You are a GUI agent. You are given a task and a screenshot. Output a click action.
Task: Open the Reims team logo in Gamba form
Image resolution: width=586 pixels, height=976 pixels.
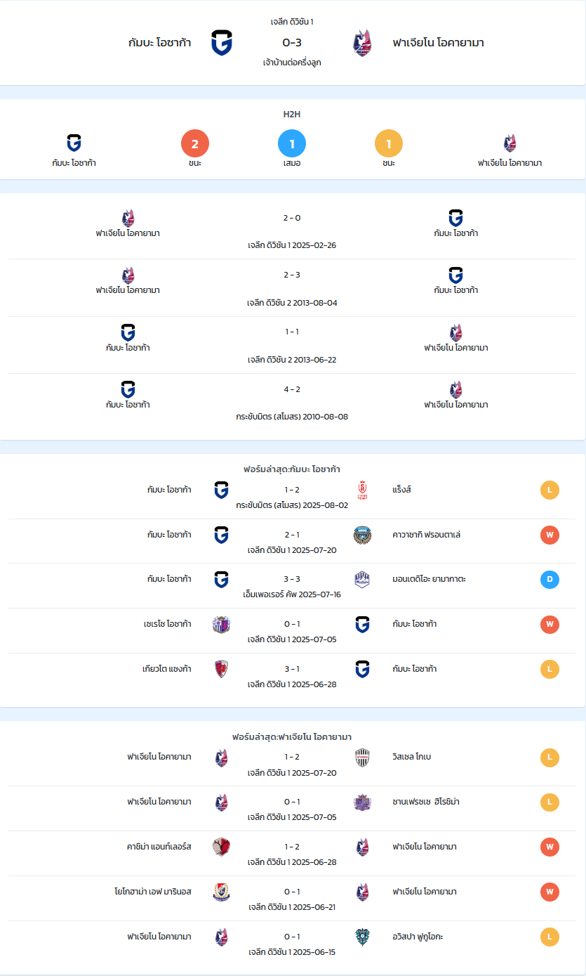(362, 490)
